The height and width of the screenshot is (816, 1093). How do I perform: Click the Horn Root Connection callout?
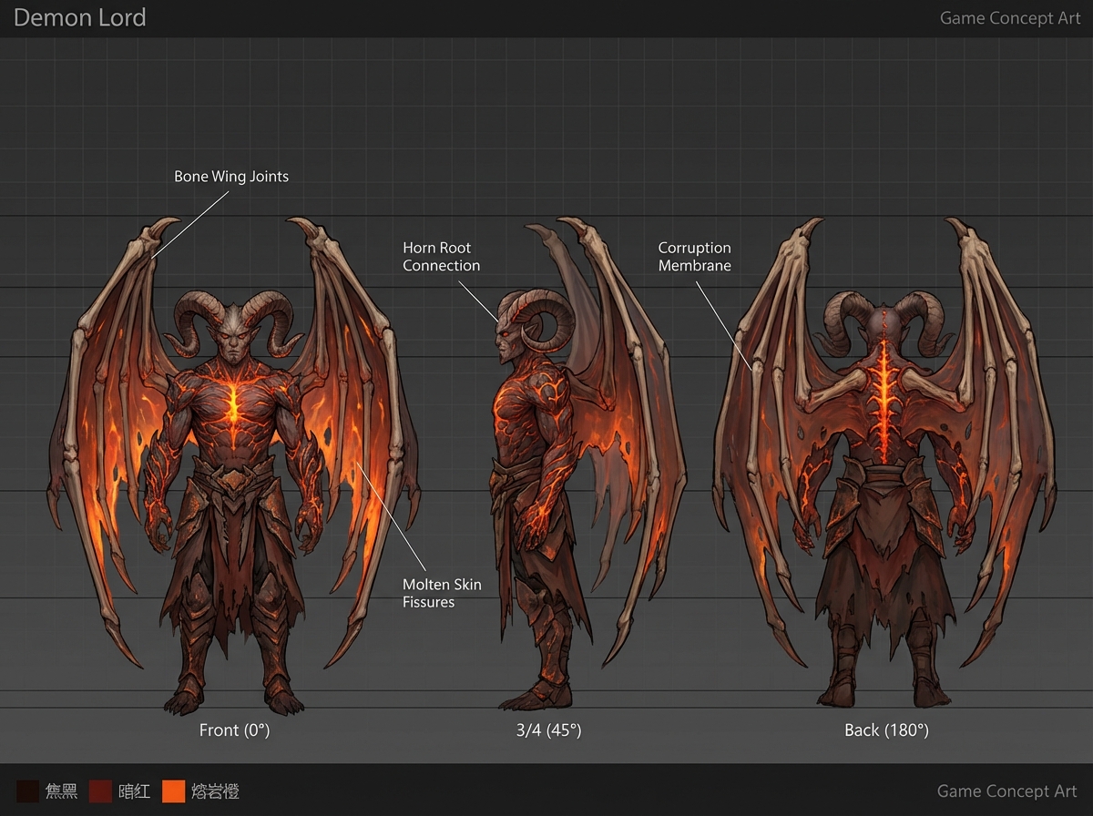pos(442,256)
